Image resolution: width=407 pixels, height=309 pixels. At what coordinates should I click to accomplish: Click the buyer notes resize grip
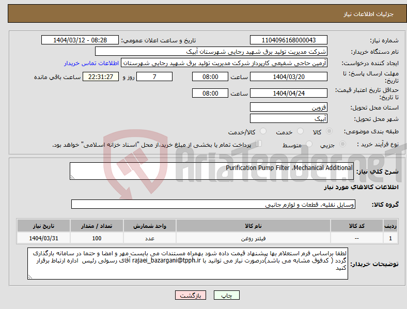[30, 277]
